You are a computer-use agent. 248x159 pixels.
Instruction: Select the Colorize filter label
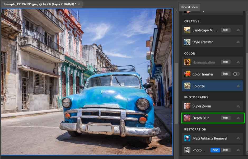click(x=199, y=86)
